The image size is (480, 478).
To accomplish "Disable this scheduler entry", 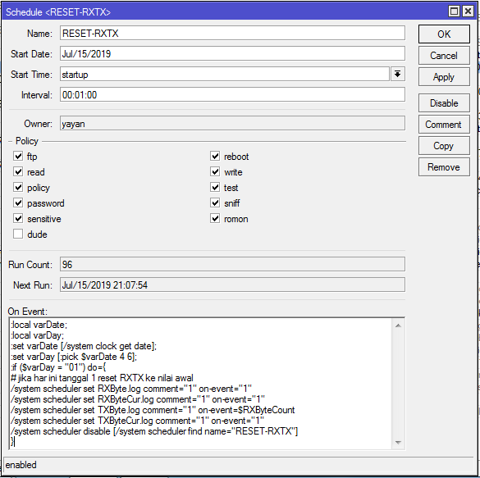I will [444, 103].
